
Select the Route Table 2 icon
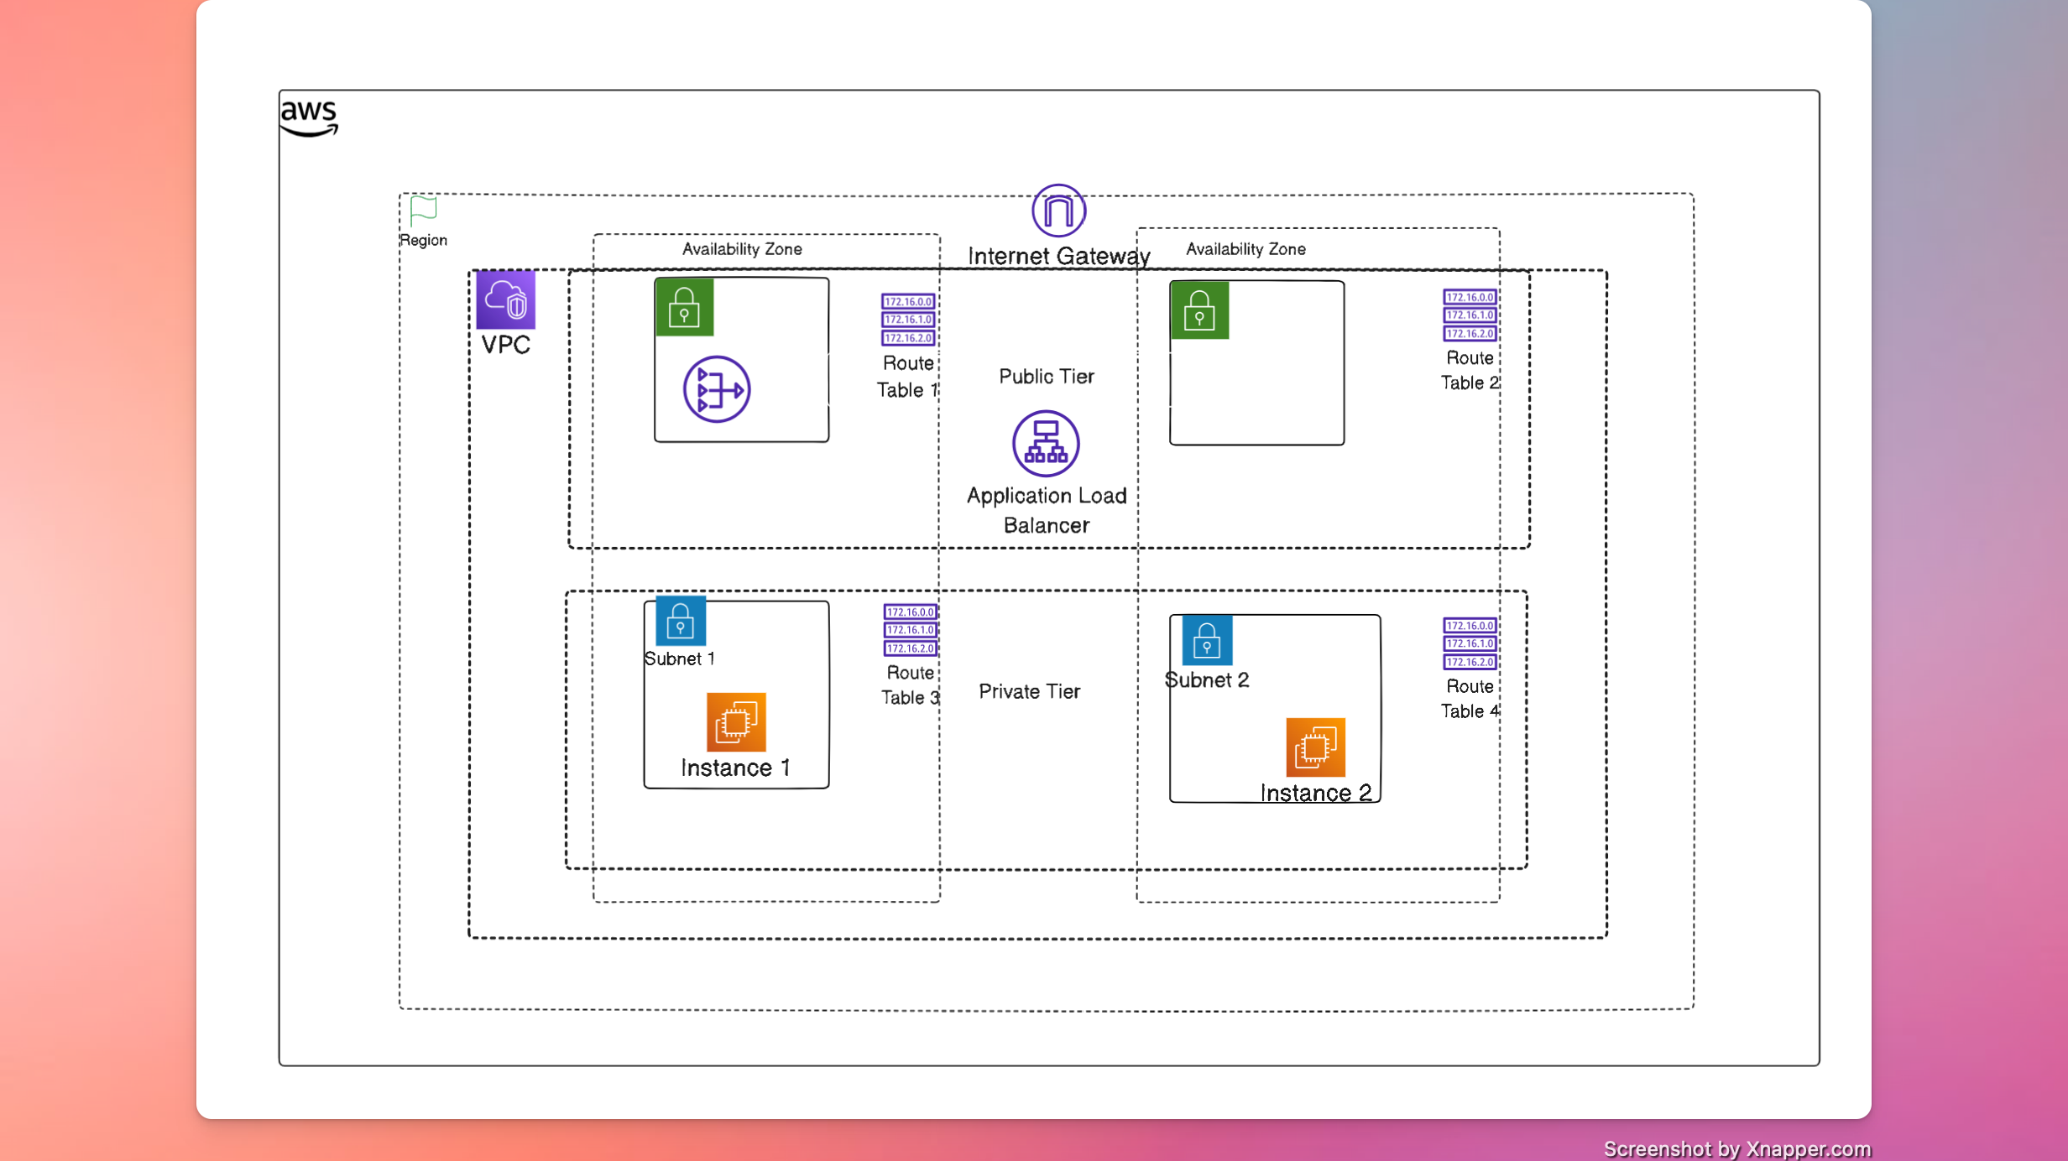(x=1470, y=315)
